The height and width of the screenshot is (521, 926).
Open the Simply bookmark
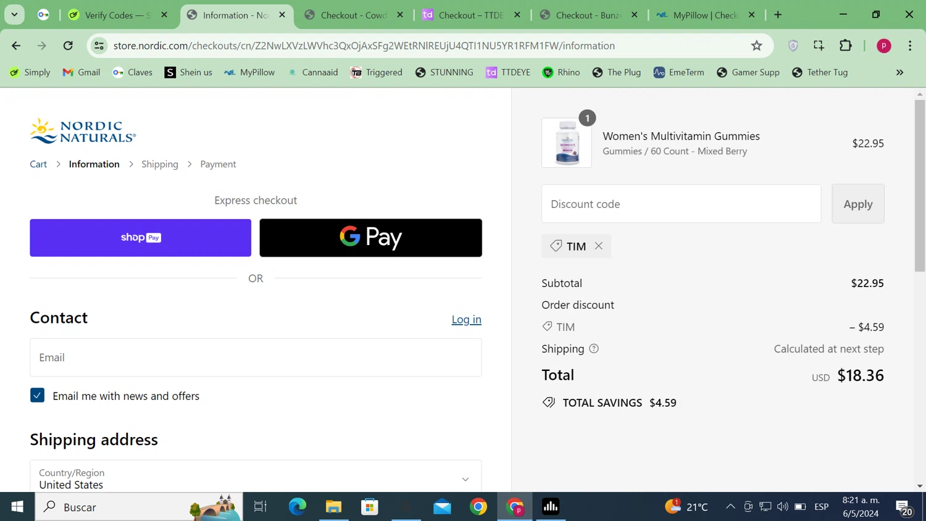(x=30, y=72)
